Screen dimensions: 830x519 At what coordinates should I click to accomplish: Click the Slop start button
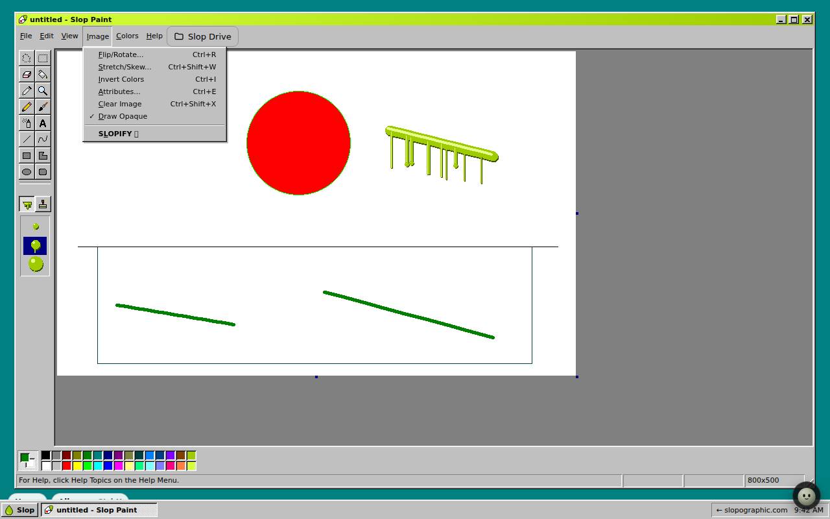(20, 510)
